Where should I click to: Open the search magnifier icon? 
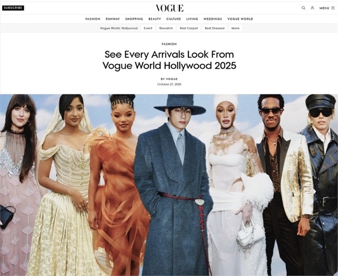point(303,8)
